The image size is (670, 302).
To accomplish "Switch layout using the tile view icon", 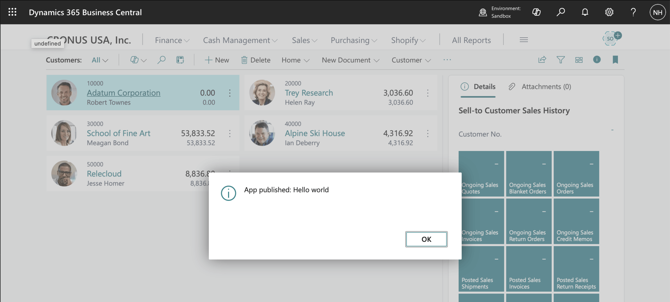I will point(579,60).
